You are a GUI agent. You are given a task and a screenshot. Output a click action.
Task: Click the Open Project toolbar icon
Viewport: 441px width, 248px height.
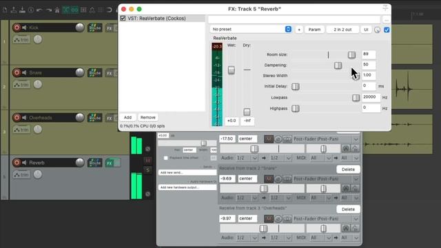14,10
